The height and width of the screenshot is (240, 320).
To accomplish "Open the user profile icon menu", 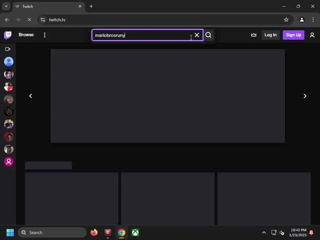I will click(x=312, y=35).
